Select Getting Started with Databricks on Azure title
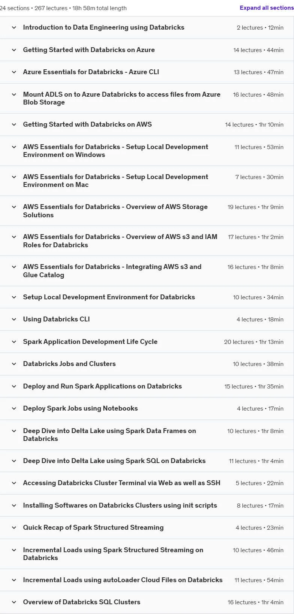Screen dimensions: 294x614 [x=89, y=50]
